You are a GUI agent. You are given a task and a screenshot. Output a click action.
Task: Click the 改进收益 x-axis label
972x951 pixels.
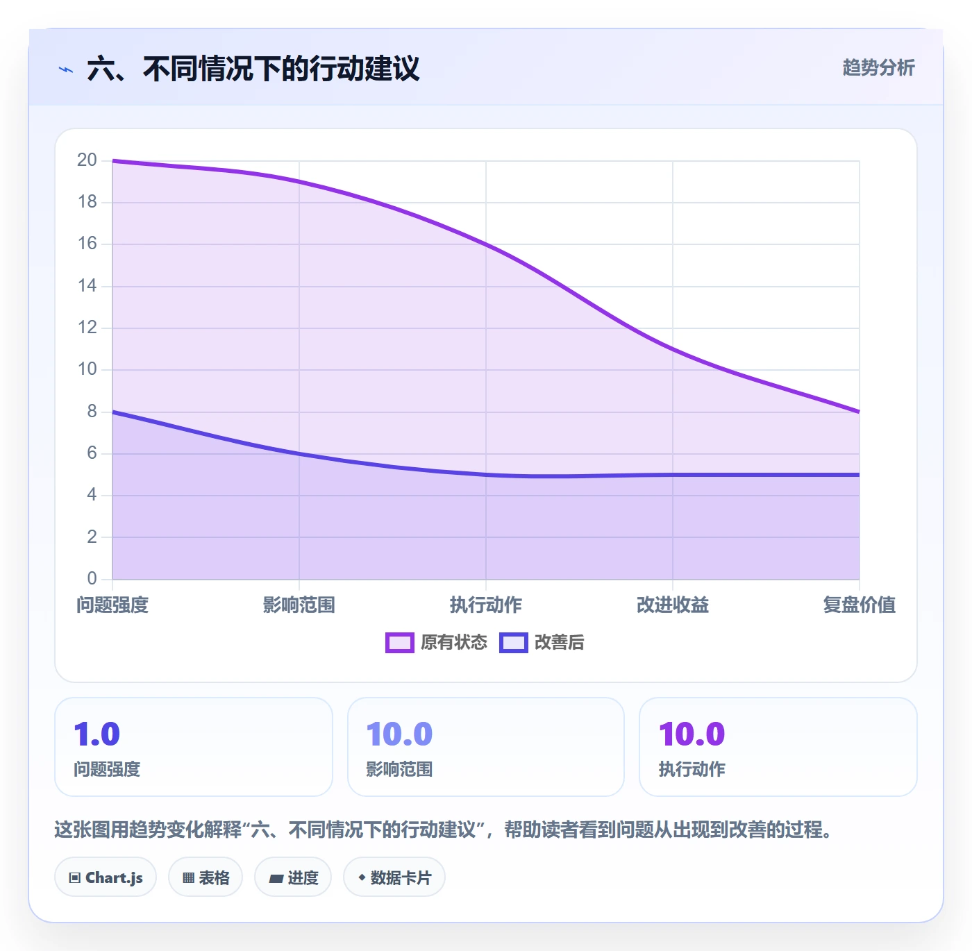click(673, 605)
